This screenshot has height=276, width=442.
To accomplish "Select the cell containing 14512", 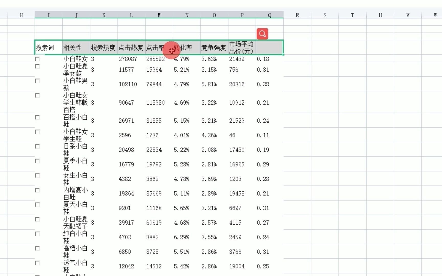I will pyautogui.click(x=159, y=266).
